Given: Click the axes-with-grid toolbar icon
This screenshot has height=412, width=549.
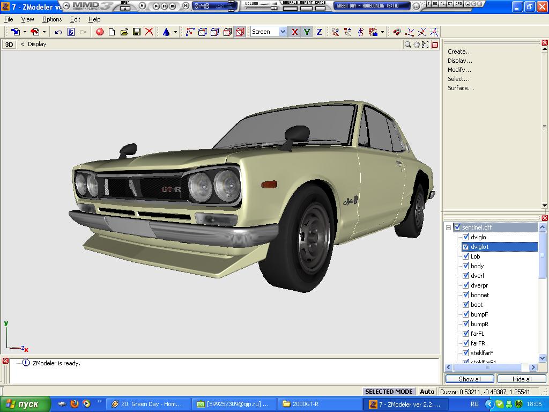Looking at the screenshot, I should [434, 32].
